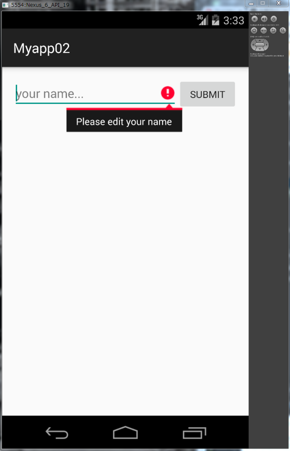290x451 pixels.
Task: Click DPAD center select button
Action: pos(260,44)
